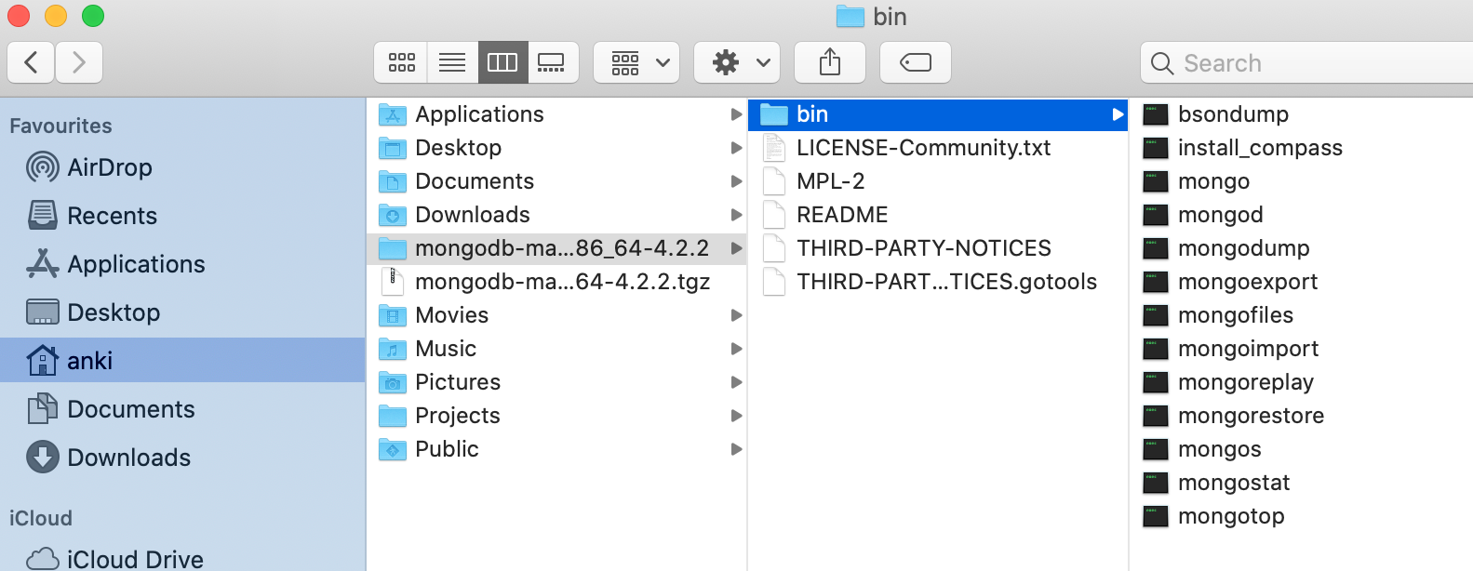
Task: Select the anki home folder in the sidebar
Action: point(182,360)
